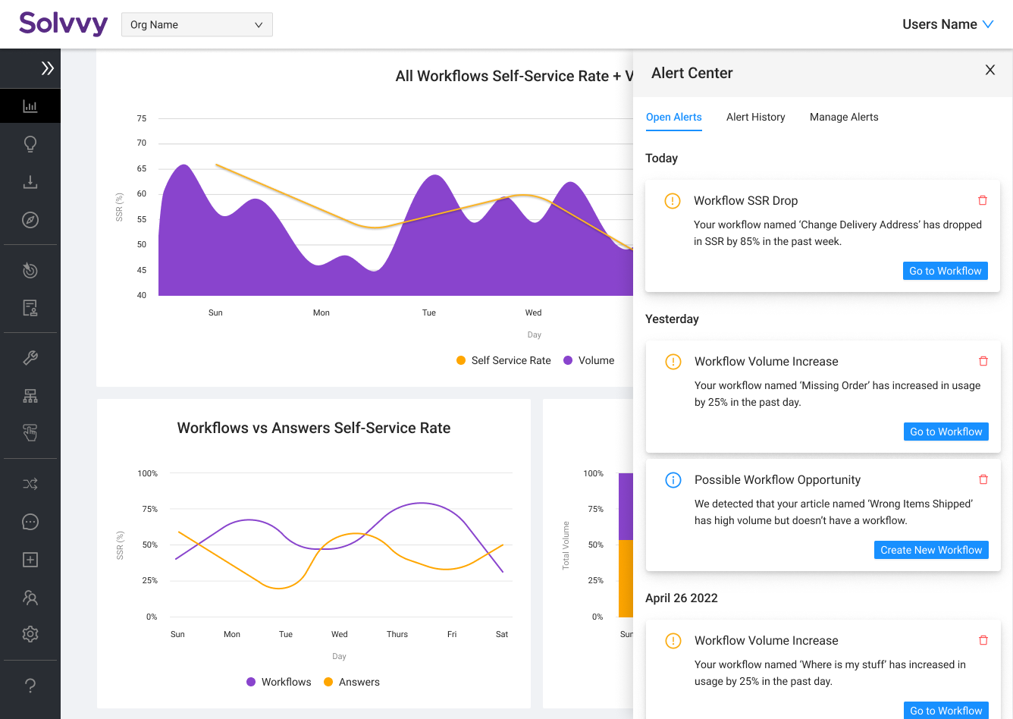Click the download sidebar icon
This screenshot has width=1013, height=719.
[30, 182]
